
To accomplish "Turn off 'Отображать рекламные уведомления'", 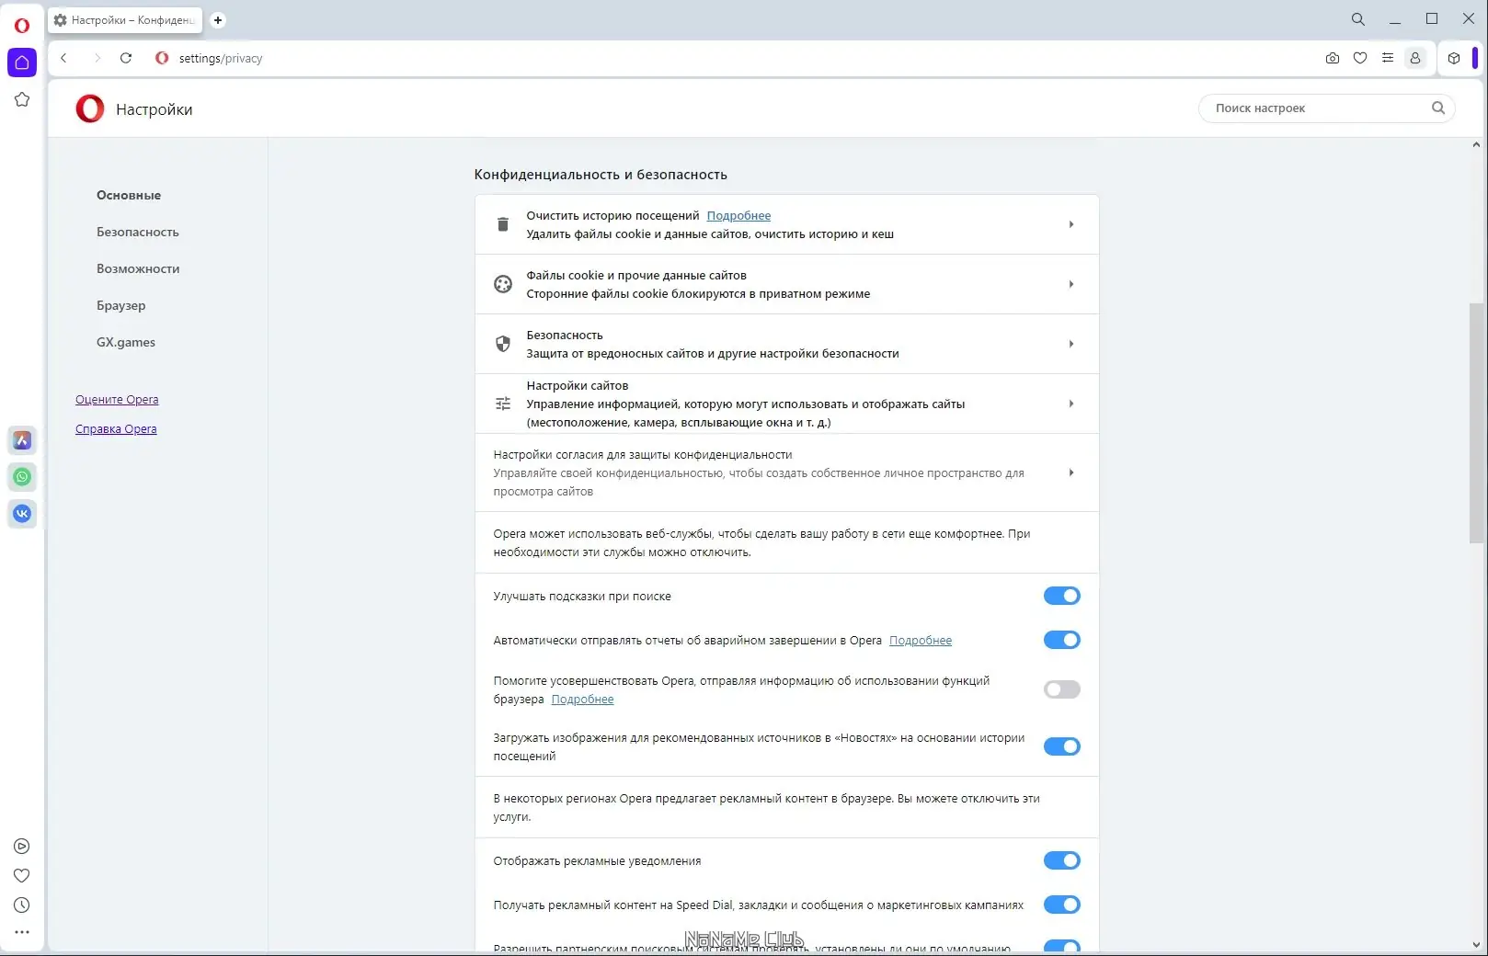I will pos(1062,860).
